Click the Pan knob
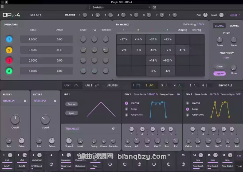 205,15
